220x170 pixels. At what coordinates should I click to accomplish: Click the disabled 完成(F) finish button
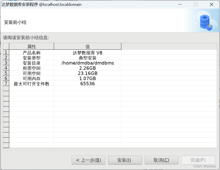click(198, 160)
